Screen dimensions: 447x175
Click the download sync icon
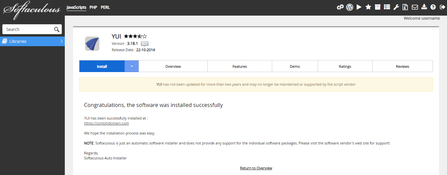click(424, 7)
